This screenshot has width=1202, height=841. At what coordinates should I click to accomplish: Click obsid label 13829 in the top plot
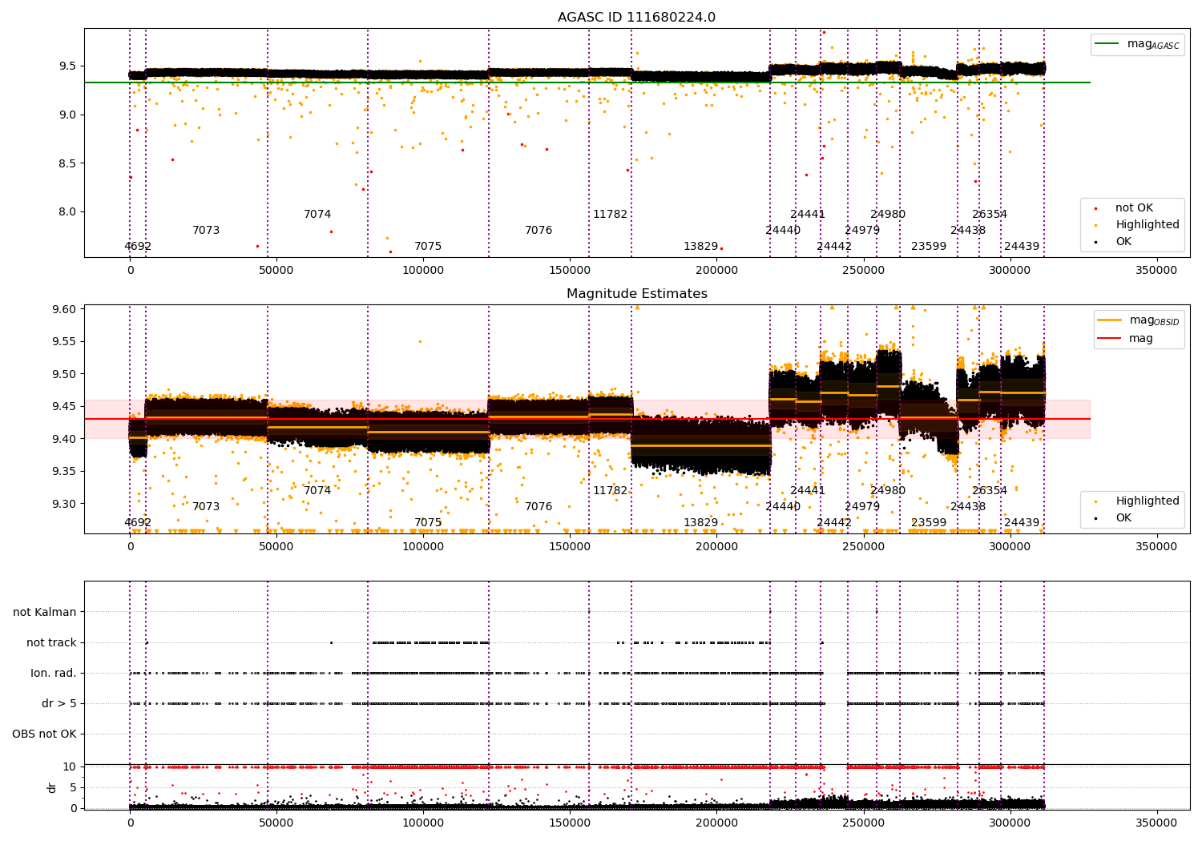[x=701, y=247]
